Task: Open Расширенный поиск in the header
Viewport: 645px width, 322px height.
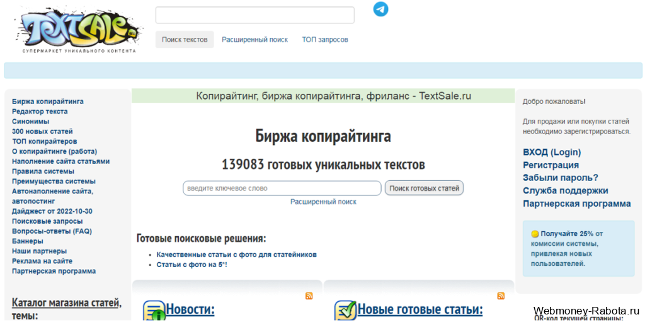Action: (255, 40)
